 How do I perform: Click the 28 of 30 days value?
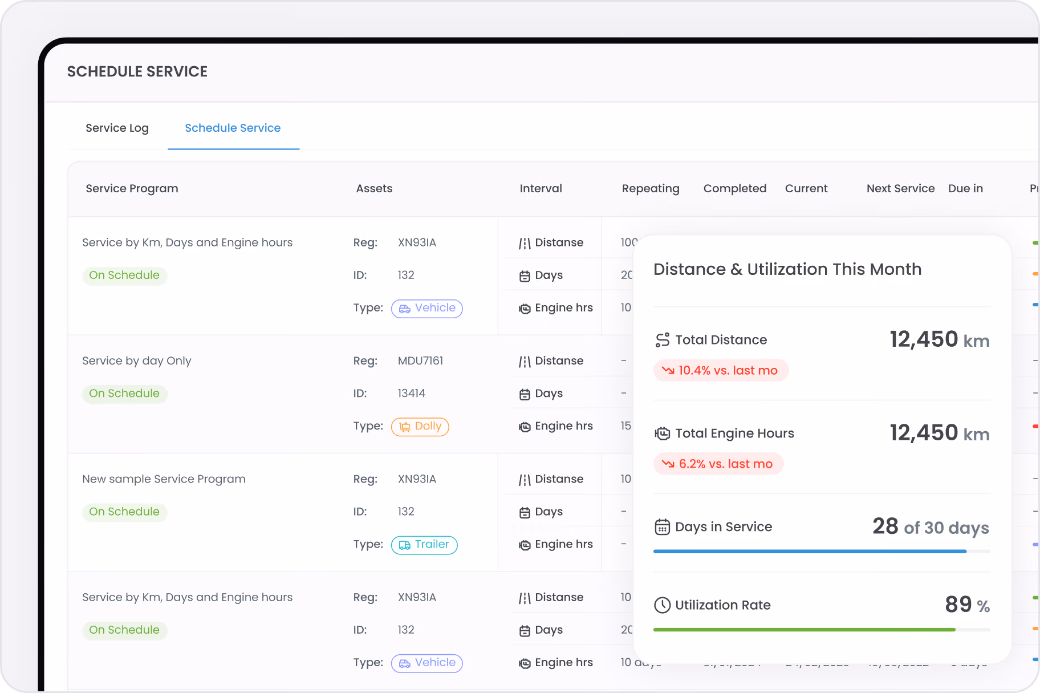click(x=931, y=526)
